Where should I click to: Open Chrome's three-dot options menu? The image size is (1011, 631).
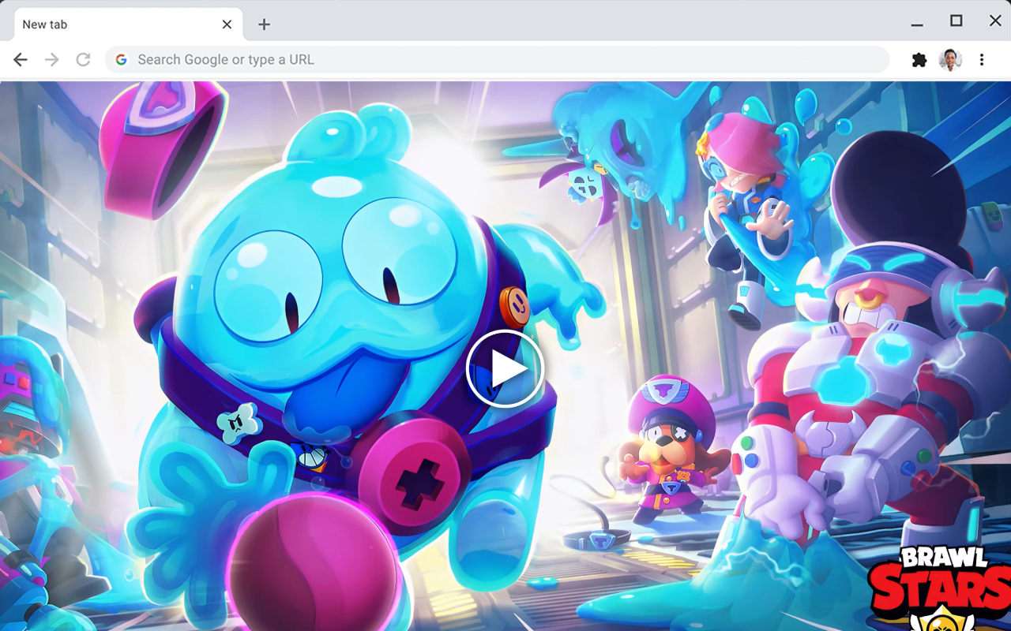[x=982, y=59]
